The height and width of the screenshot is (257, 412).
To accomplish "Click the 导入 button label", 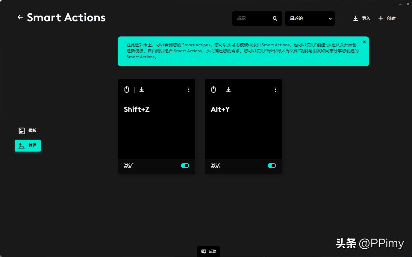I will coord(366,19).
